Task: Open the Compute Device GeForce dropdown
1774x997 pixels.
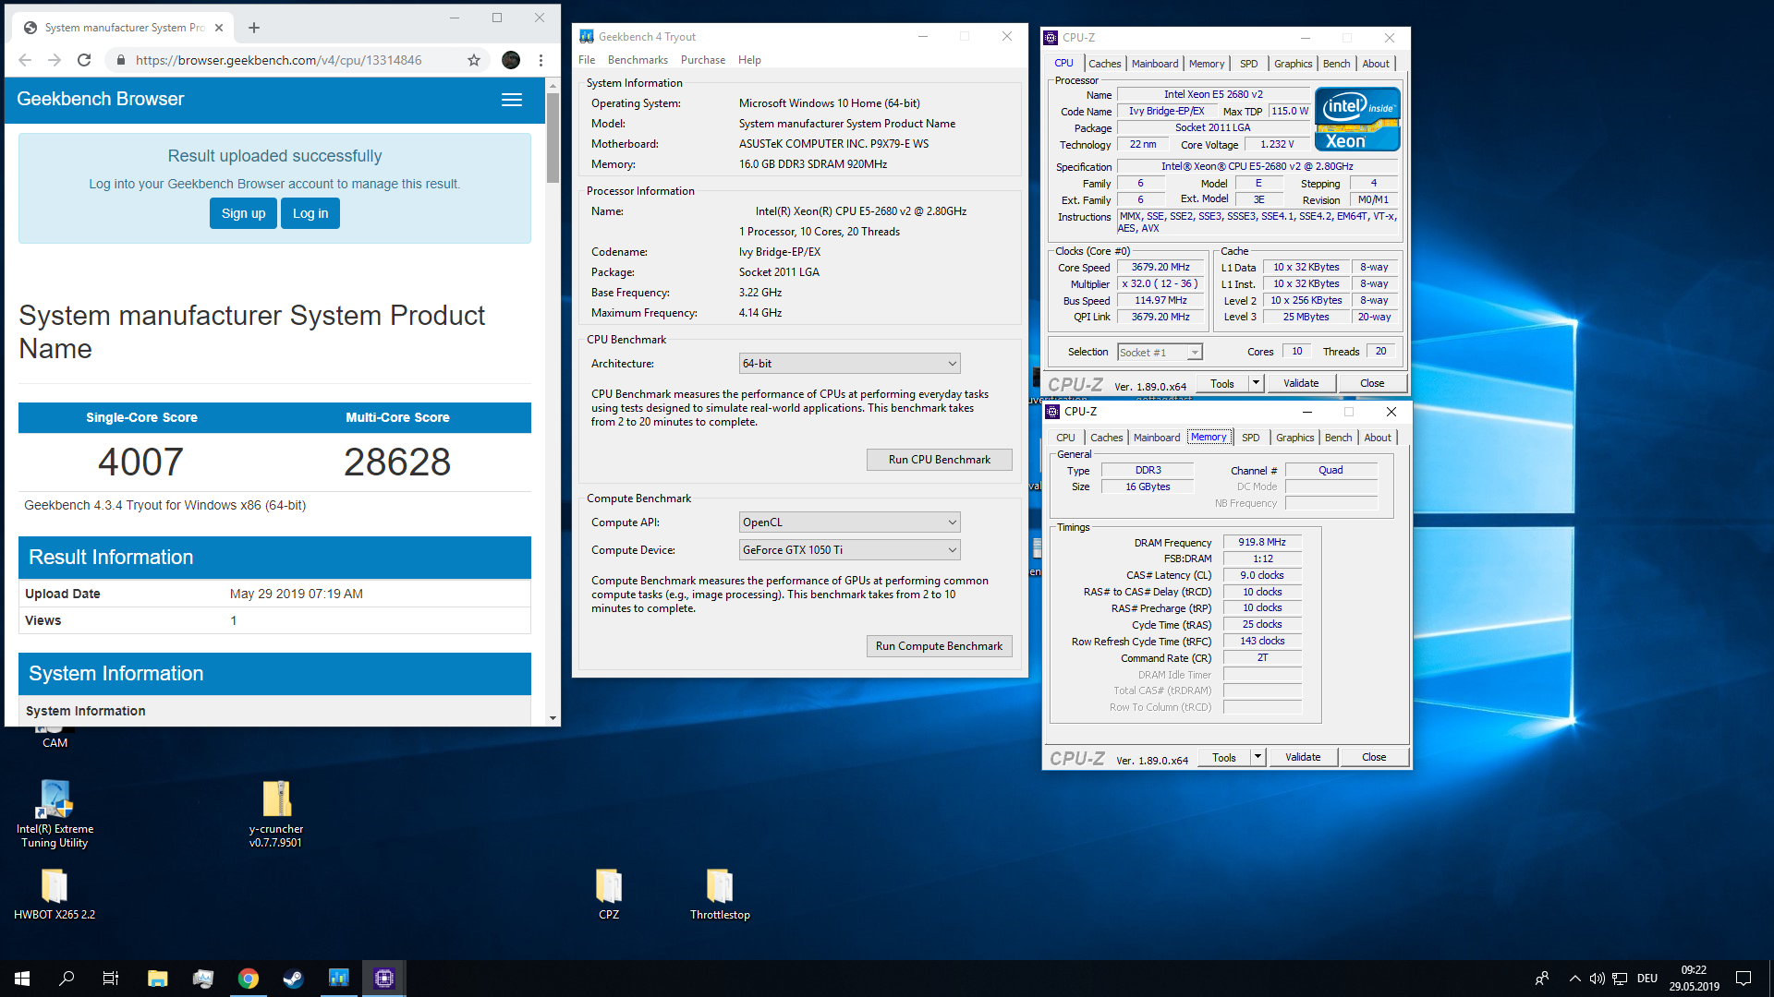Action: click(849, 550)
